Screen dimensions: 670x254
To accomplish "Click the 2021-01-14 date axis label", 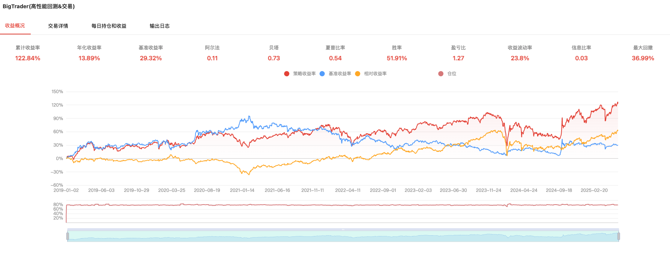I will pos(242,190).
